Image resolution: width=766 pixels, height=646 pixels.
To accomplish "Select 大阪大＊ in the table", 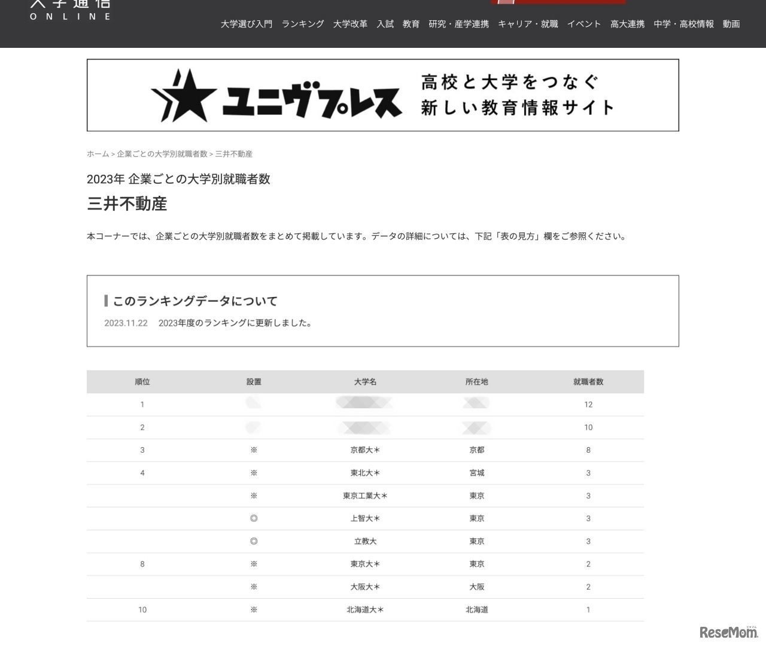I will tap(365, 587).
